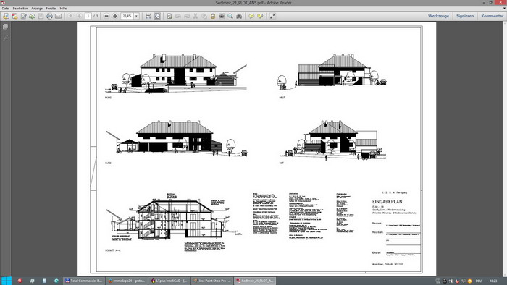Click the Signieren button
Screen dimensions: 507x285
[465, 16]
